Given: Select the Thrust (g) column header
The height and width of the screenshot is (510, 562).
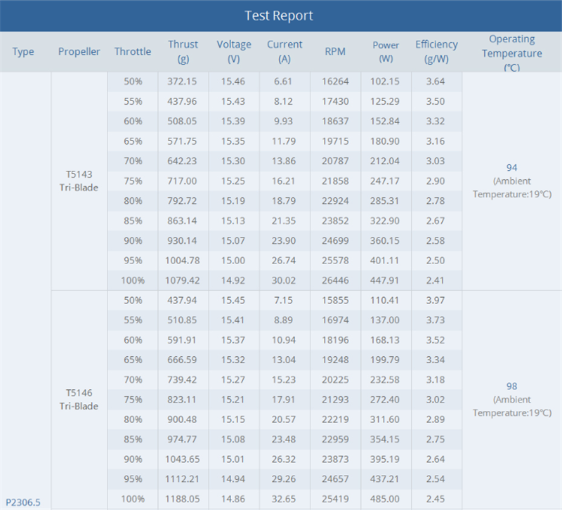Looking at the screenshot, I should (183, 51).
